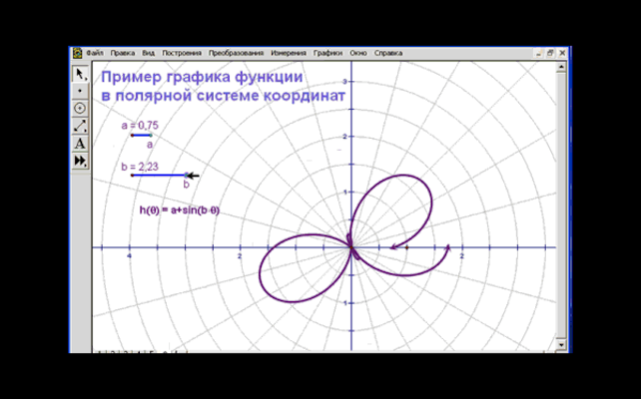Open the Измерения menu
Screen dimensions: 641x399
coord(289,53)
